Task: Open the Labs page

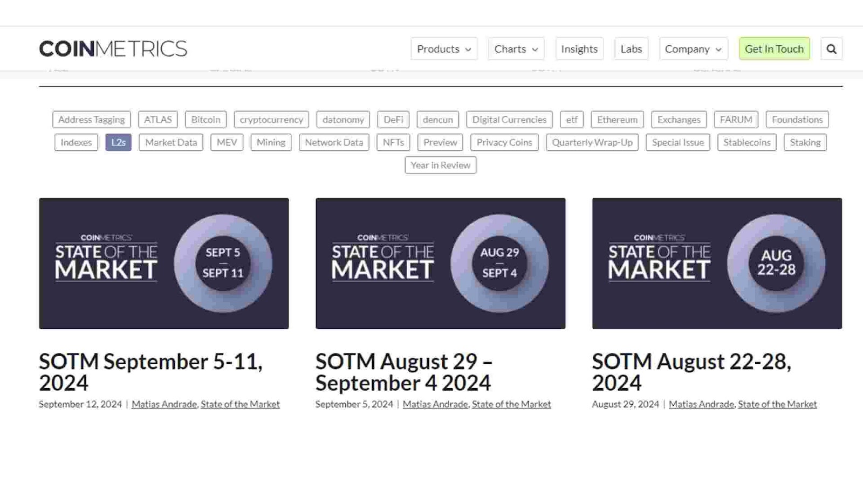Action: click(x=631, y=48)
